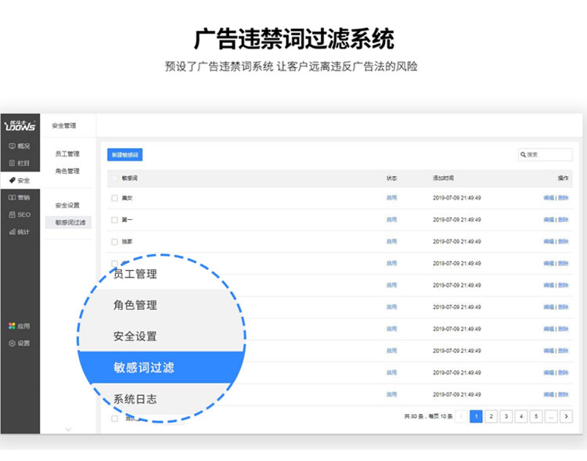
Task: Open the 设置 settings gear icon
Action: [12, 343]
